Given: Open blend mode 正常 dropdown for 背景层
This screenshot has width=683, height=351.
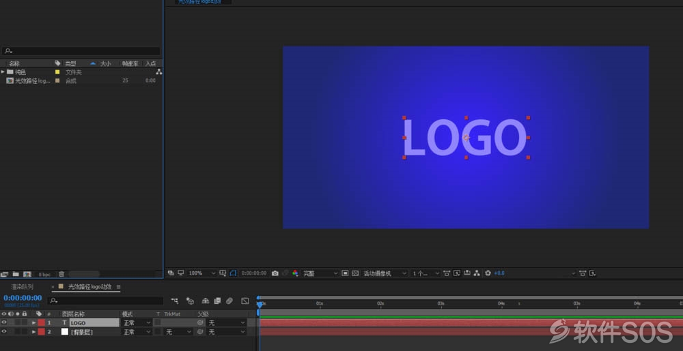Looking at the screenshot, I should coord(137,332).
